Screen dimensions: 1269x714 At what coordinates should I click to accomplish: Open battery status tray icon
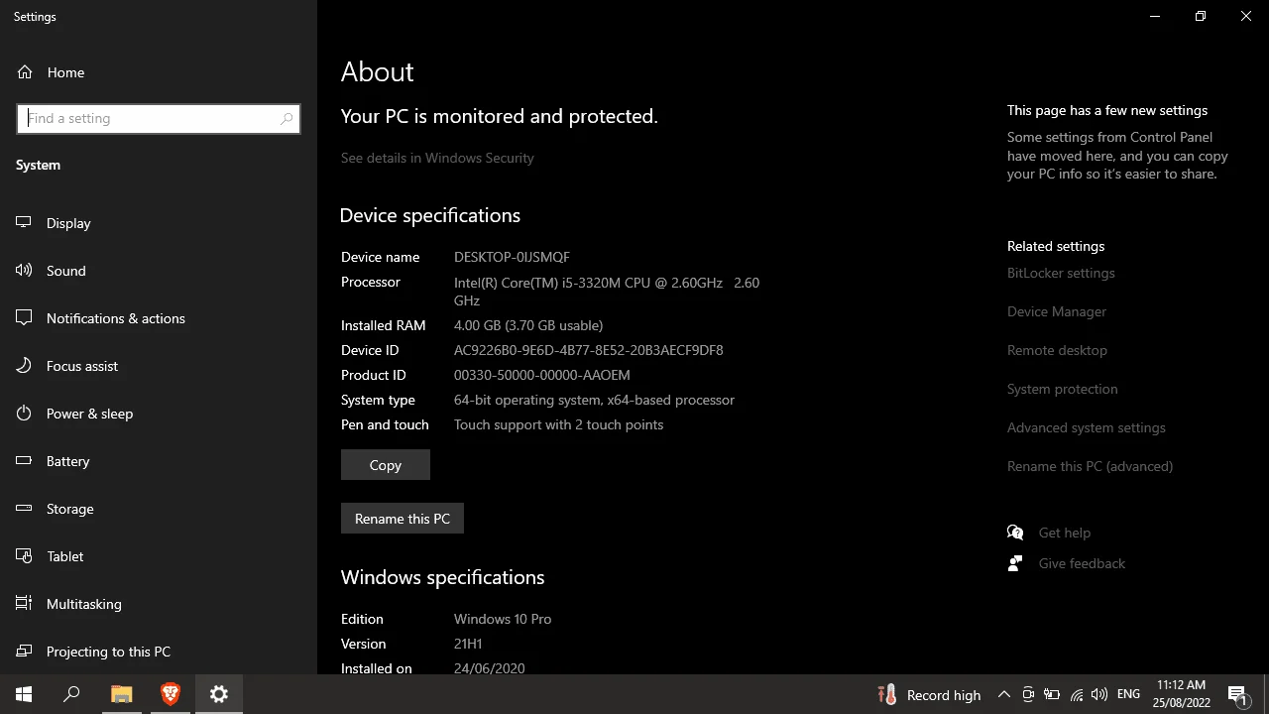tap(1052, 695)
